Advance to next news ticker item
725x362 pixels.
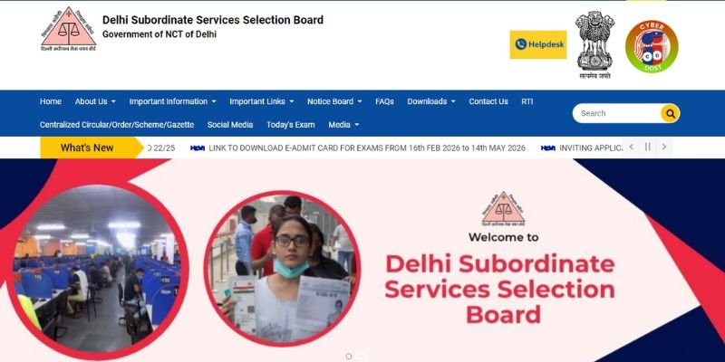664,147
